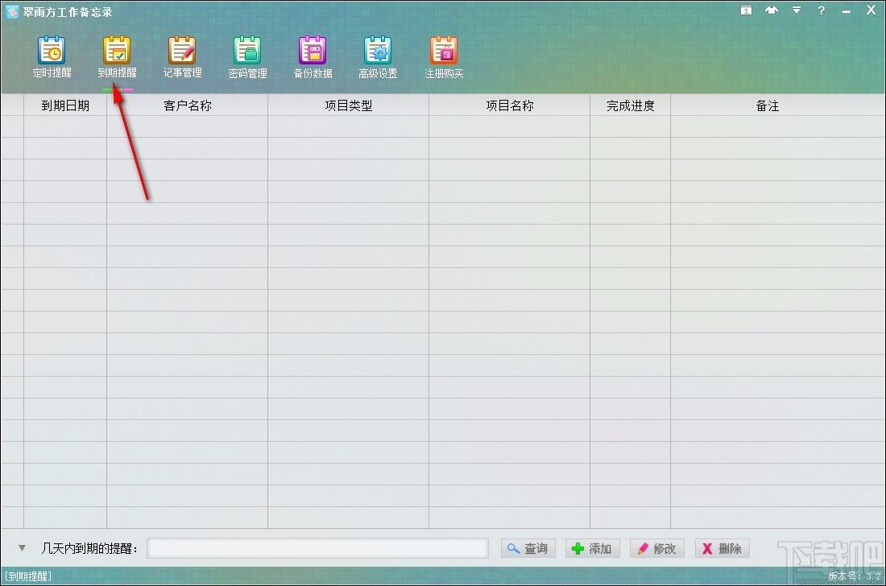Click the app logo icon in title bar
Screen dimensions: 886x586
point(12,12)
